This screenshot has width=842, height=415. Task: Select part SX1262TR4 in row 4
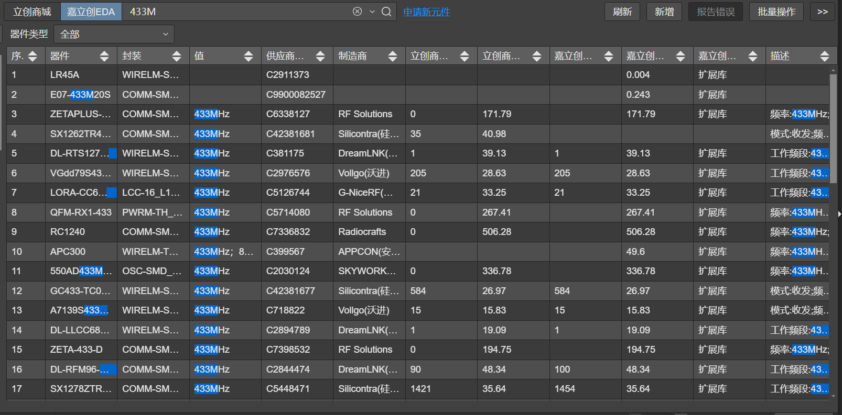pyautogui.click(x=81, y=134)
